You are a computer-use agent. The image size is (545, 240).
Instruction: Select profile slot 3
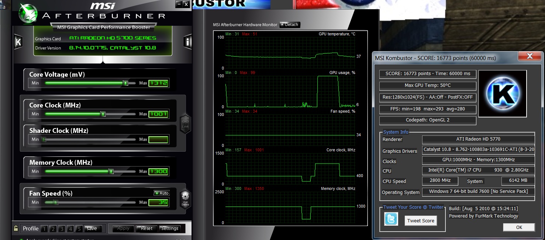point(62,229)
